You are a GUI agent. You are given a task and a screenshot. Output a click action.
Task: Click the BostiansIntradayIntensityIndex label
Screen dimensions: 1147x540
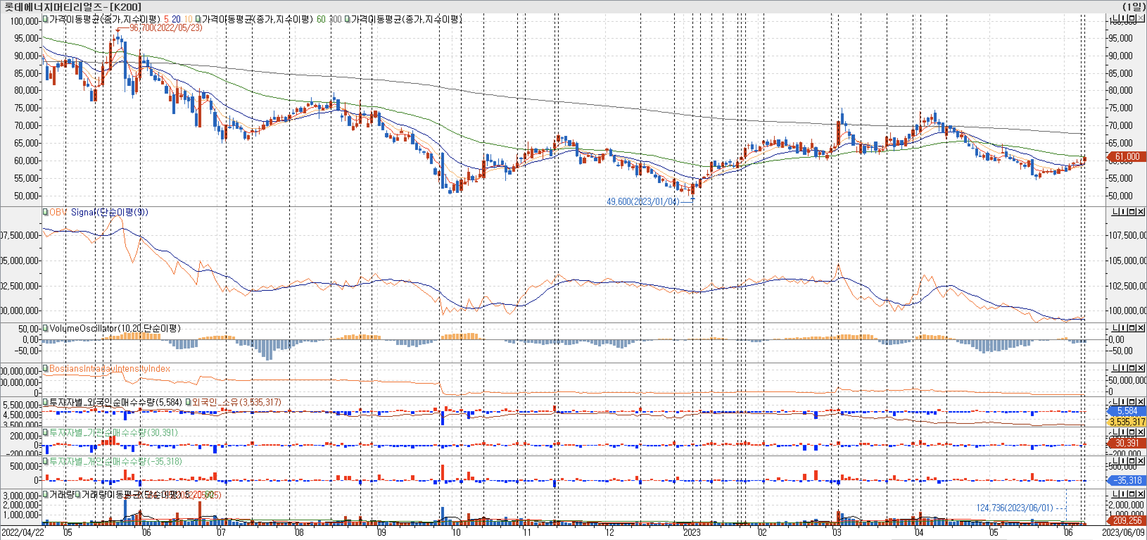[109, 369]
